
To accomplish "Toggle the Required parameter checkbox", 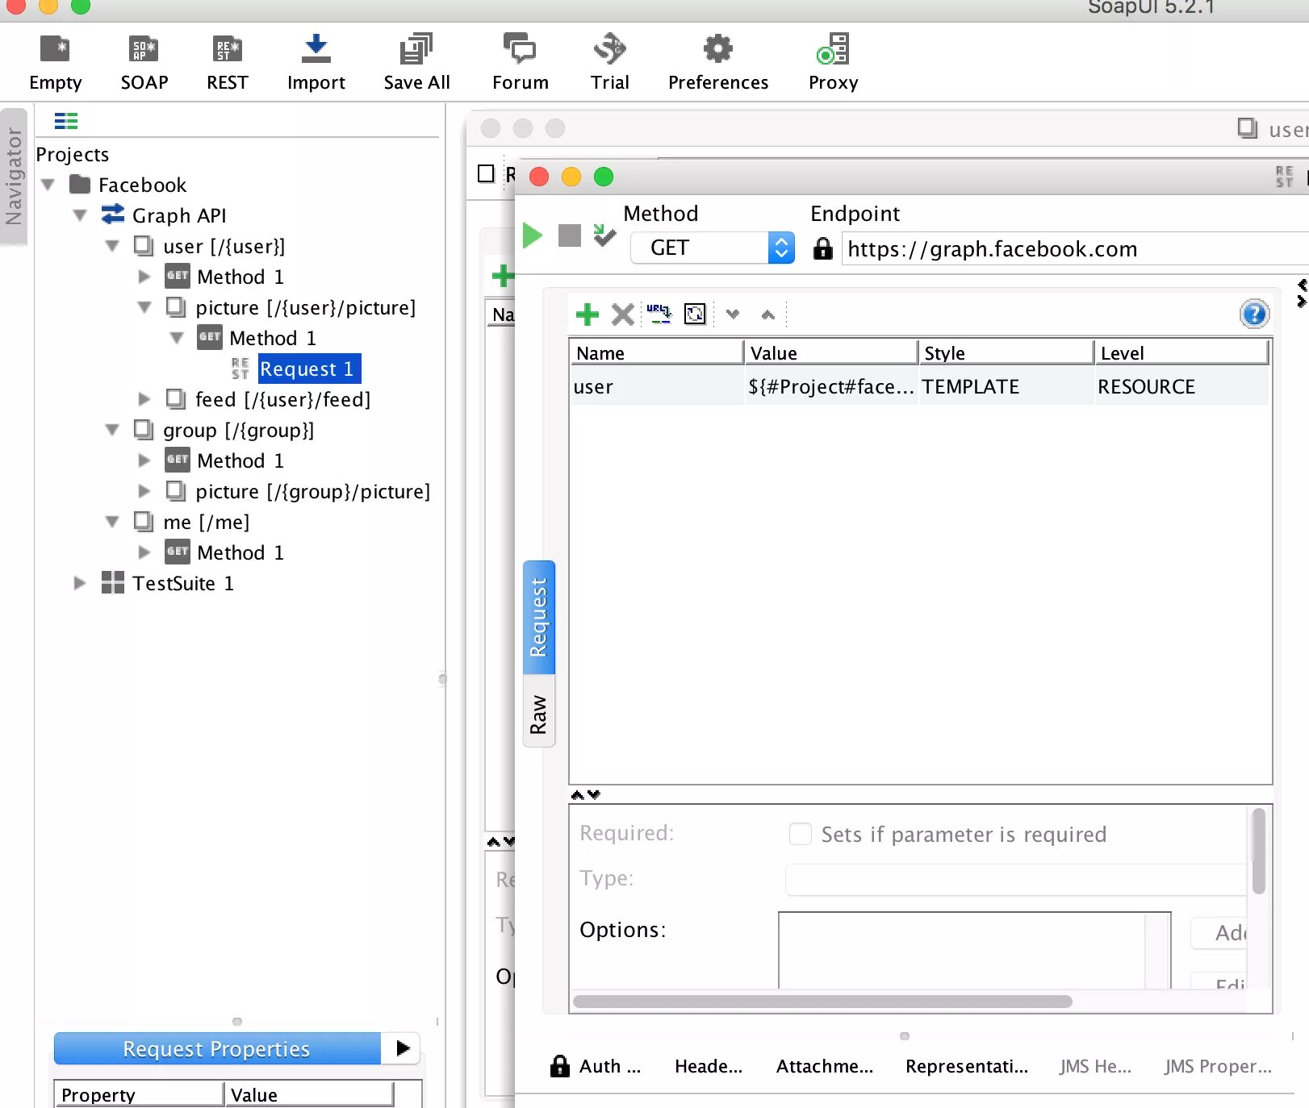I will point(801,834).
